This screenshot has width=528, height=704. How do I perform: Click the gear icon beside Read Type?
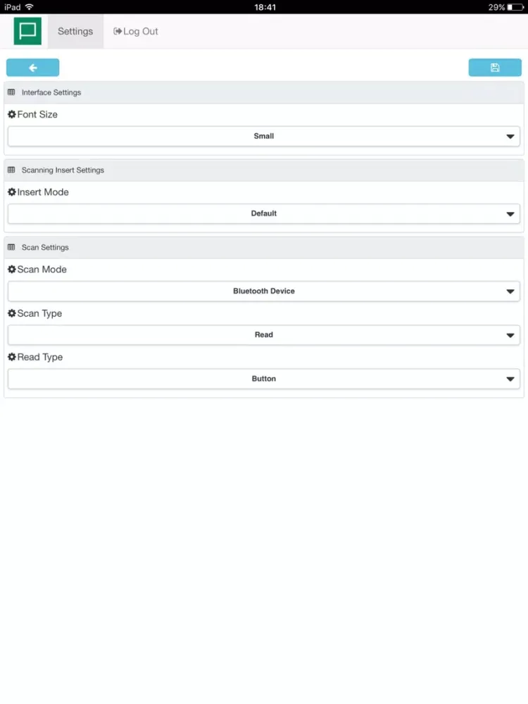click(x=12, y=357)
